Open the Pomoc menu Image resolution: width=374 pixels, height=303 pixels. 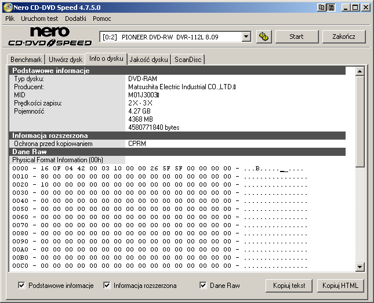coord(102,19)
